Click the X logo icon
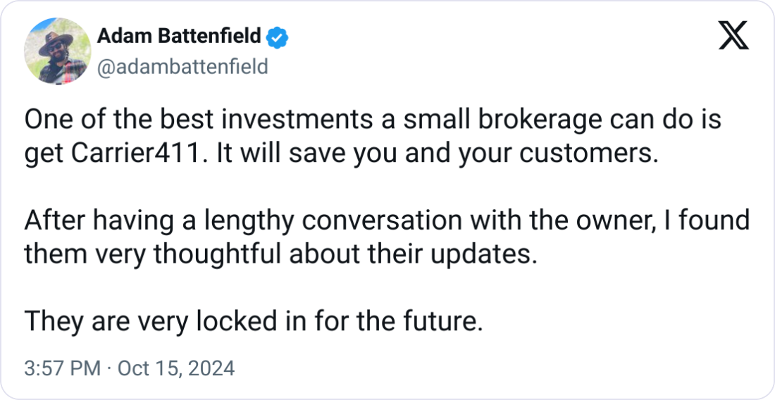The width and height of the screenshot is (775, 400). pyautogui.click(x=733, y=35)
